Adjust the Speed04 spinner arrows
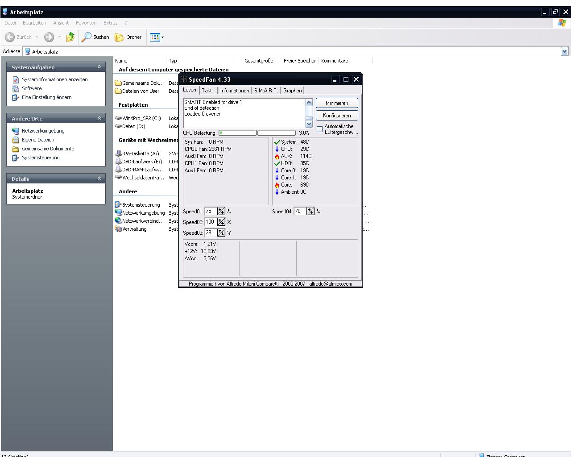The image size is (571, 457). [x=310, y=211]
